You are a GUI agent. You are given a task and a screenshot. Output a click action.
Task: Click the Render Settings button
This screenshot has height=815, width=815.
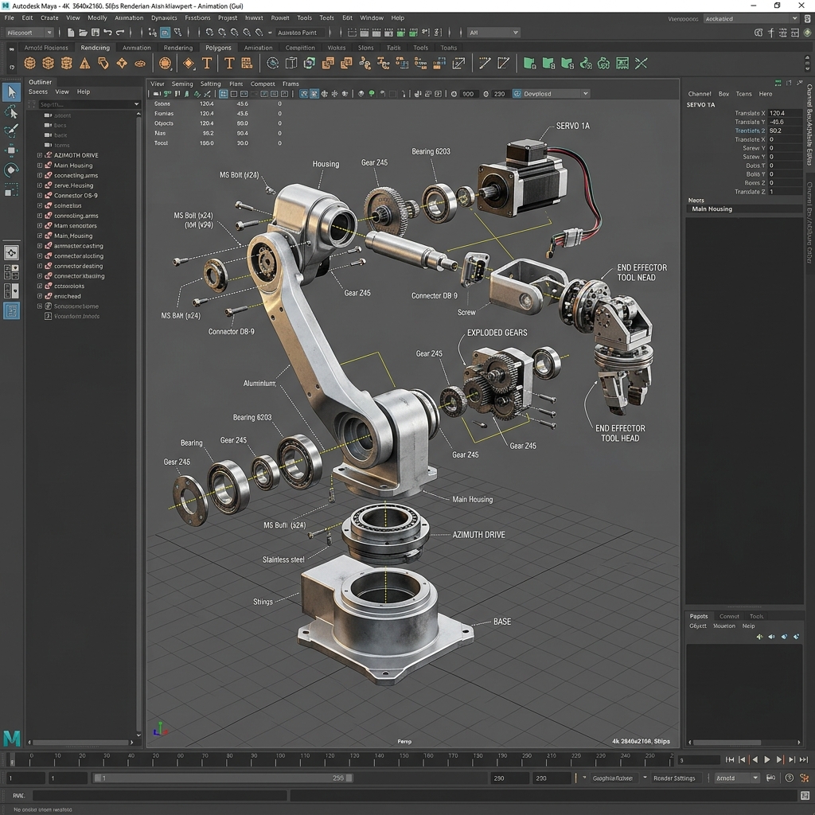[673, 778]
